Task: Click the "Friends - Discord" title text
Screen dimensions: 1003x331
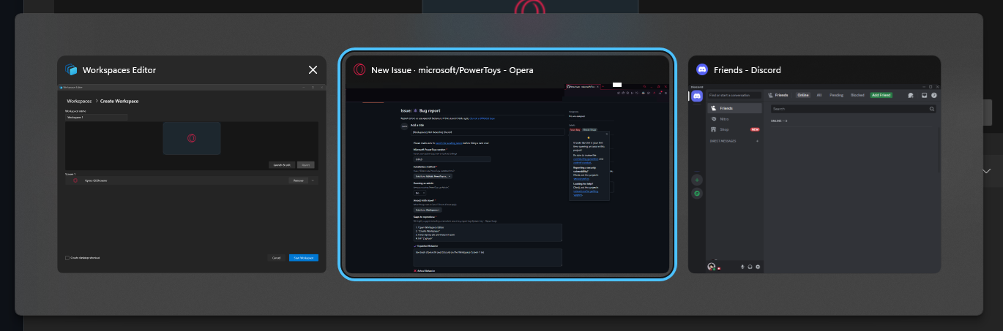Action: [x=747, y=70]
